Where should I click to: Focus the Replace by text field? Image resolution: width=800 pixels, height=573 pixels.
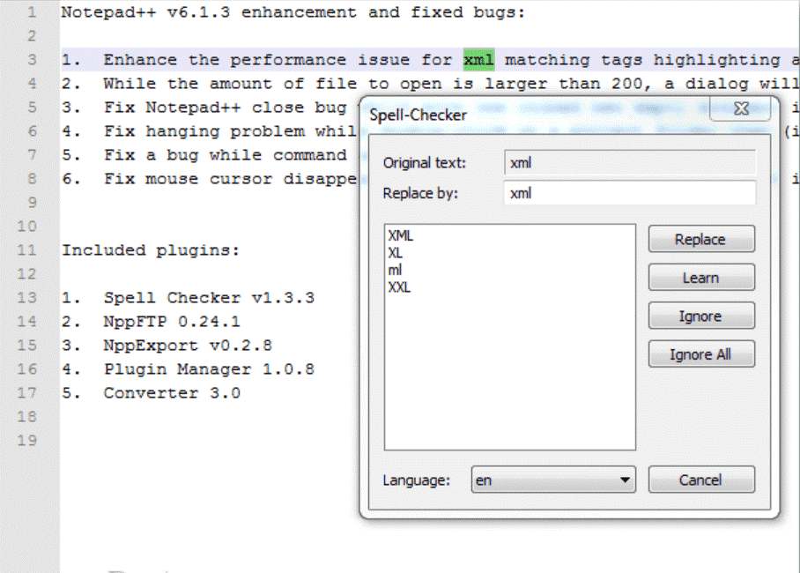click(x=630, y=193)
